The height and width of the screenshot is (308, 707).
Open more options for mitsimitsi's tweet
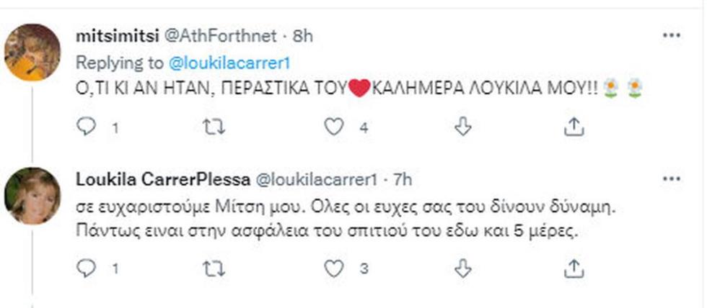[672, 36]
